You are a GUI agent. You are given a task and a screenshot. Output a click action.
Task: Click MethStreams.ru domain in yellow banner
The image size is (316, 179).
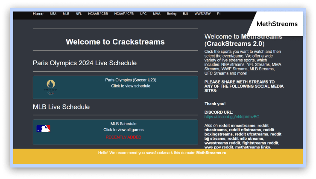(x=211, y=153)
